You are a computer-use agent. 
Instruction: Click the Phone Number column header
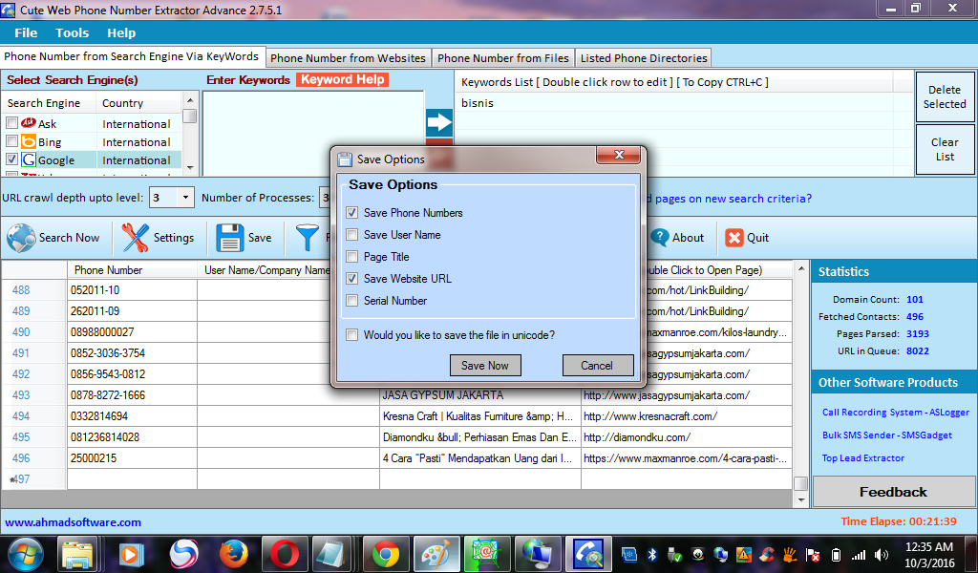coord(132,270)
